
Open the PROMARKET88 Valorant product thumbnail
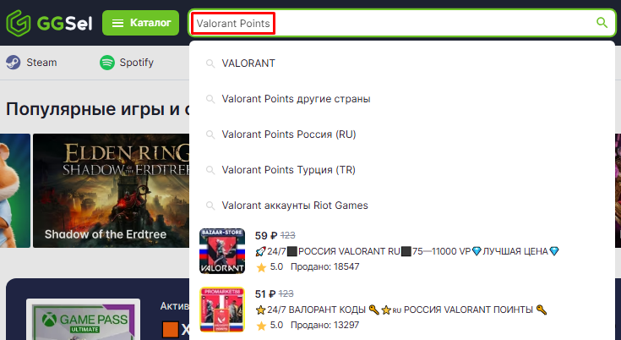[x=222, y=310]
